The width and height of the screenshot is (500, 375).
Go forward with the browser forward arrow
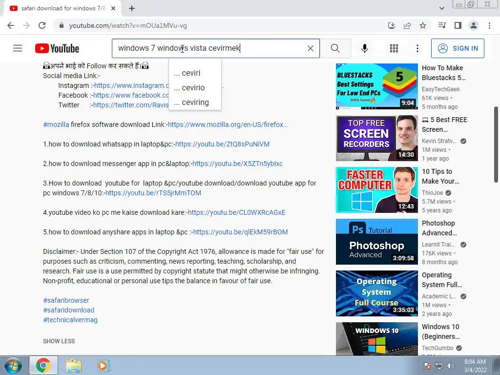(x=26, y=25)
